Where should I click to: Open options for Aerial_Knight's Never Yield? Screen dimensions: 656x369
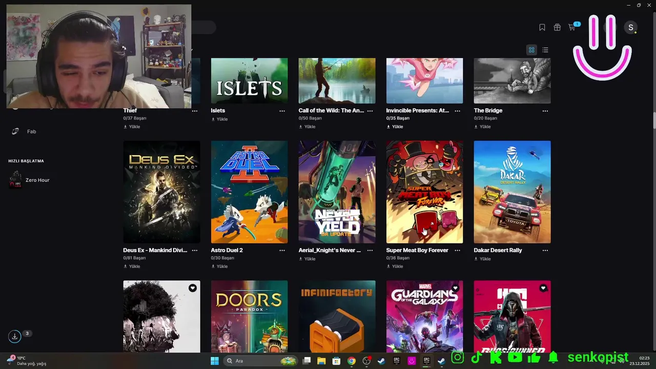pos(370,251)
